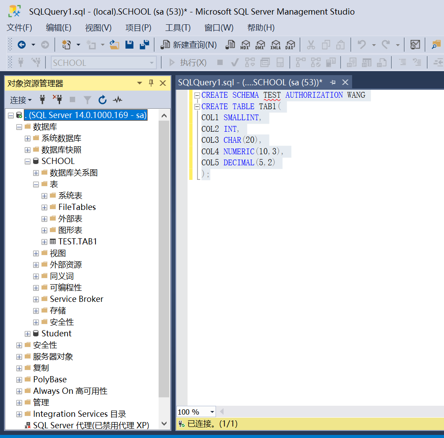Viewport: 444px width, 438px height.
Task: Click the Activity Monitor pulse icon in Object Explorer
Action: [x=118, y=99]
